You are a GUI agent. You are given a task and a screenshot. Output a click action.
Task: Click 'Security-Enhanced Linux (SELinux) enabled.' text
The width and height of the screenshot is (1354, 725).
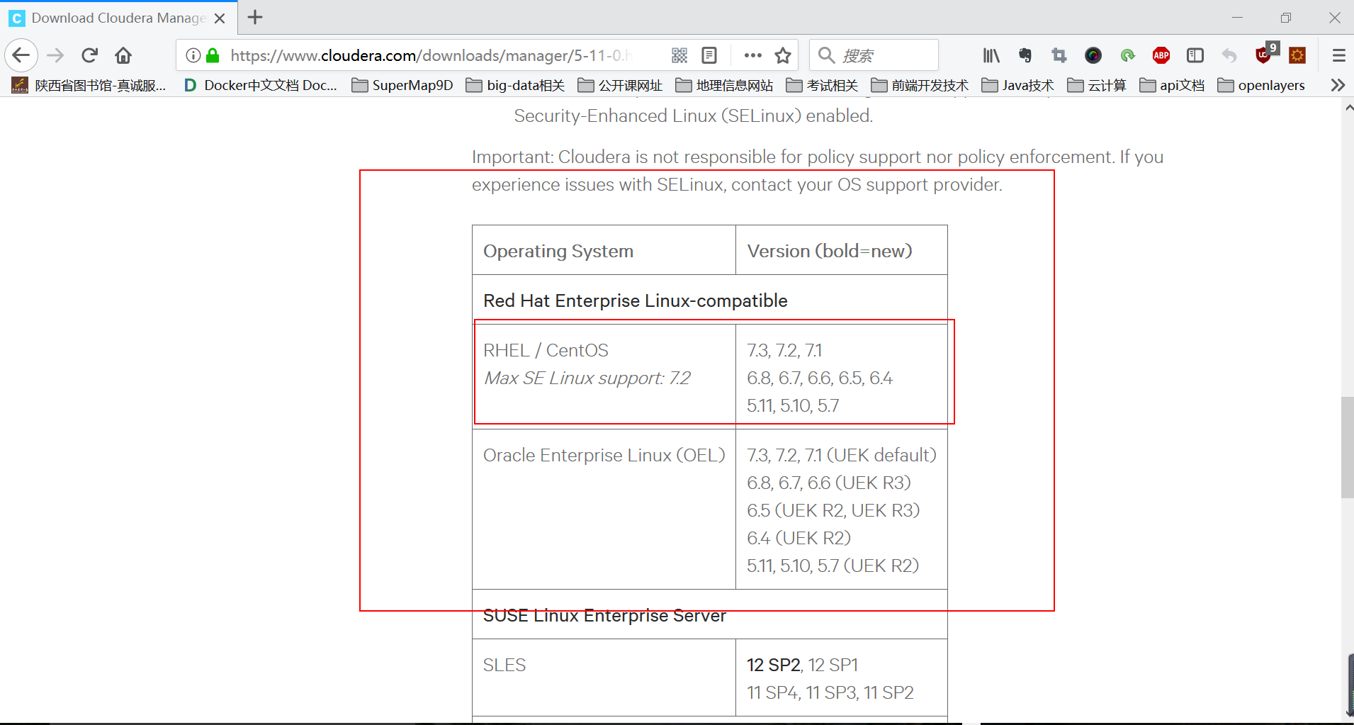pyautogui.click(x=694, y=116)
